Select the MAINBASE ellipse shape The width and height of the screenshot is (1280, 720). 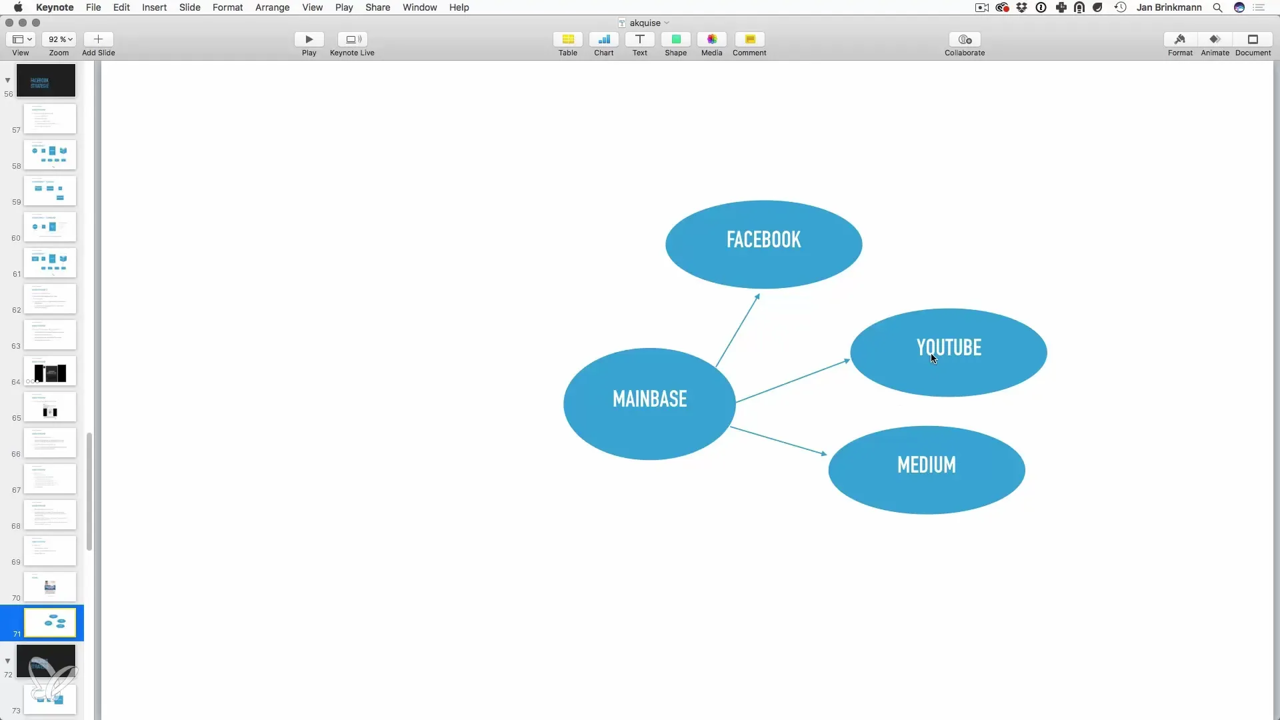click(649, 403)
